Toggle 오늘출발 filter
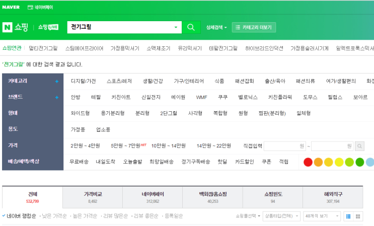The width and height of the screenshot is (374, 226). coord(132,162)
